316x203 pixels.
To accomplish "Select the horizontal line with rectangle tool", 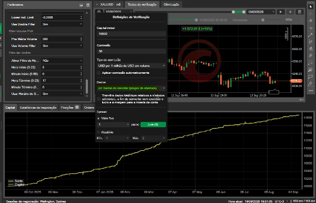I will tap(311, 28).
